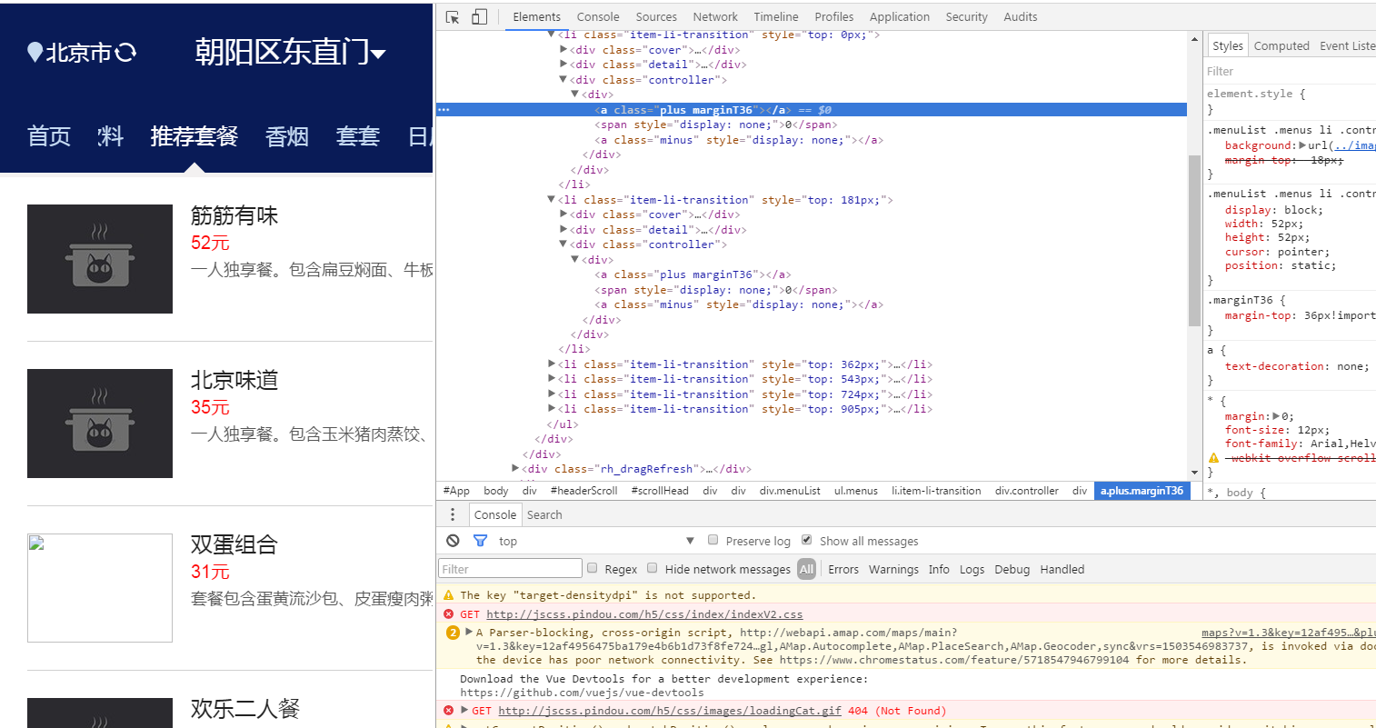This screenshot has height=728, width=1376.
Task: Select the 香烟 menu category
Action: tap(287, 136)
